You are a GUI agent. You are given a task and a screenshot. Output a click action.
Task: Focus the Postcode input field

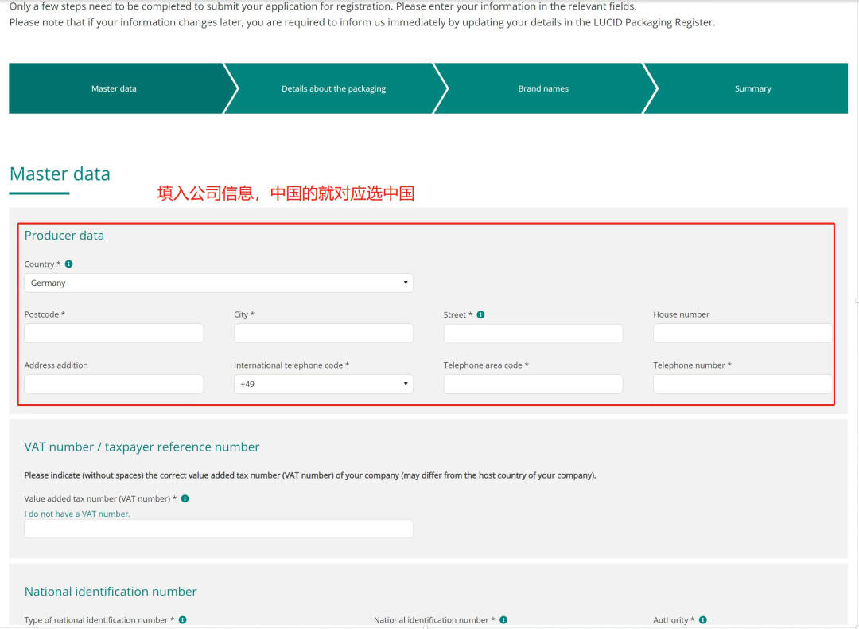pos(114,333)
